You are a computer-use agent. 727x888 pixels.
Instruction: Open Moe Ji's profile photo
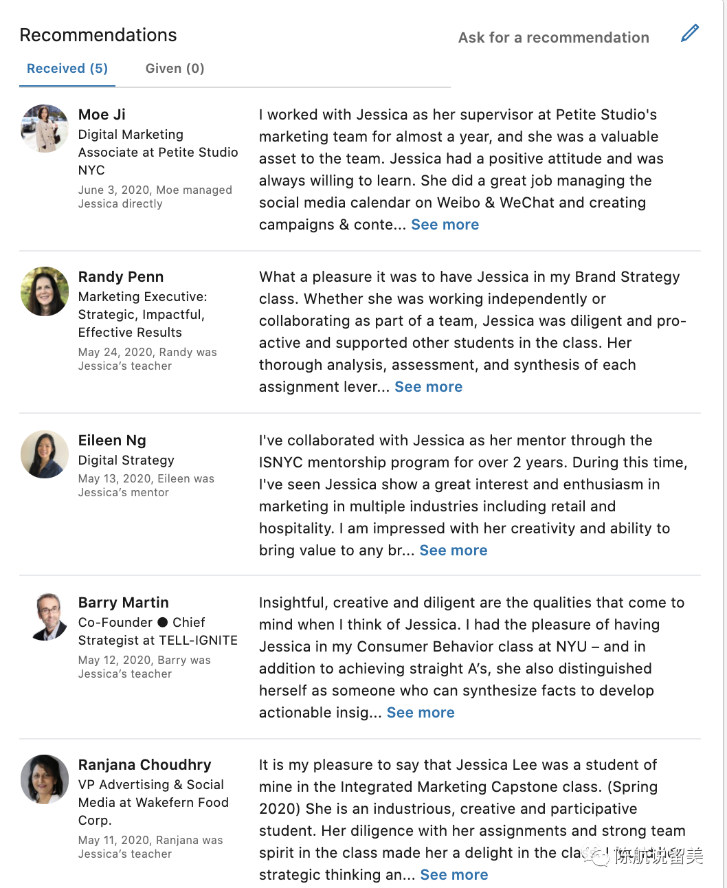coord(45,129)
